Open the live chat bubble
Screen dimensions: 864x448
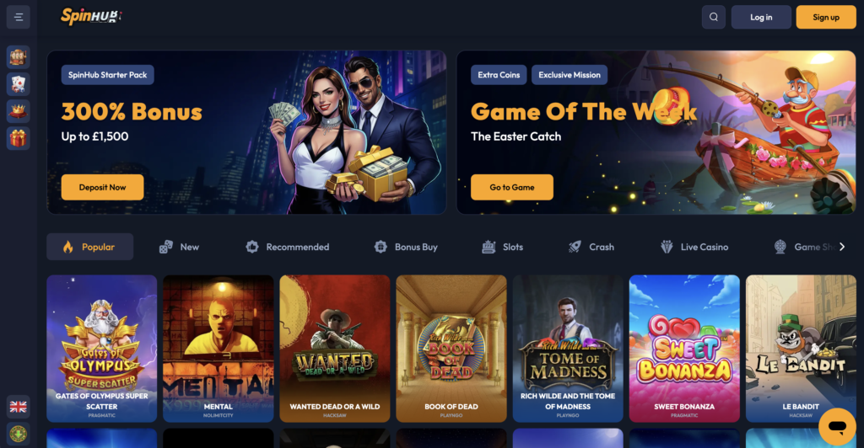tap(837, 427)
